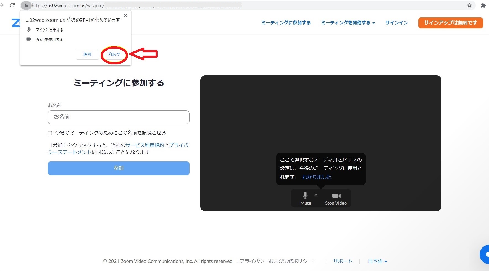Click the blue 参加 join button
This screenshot has height=271, width=489.
119,168
